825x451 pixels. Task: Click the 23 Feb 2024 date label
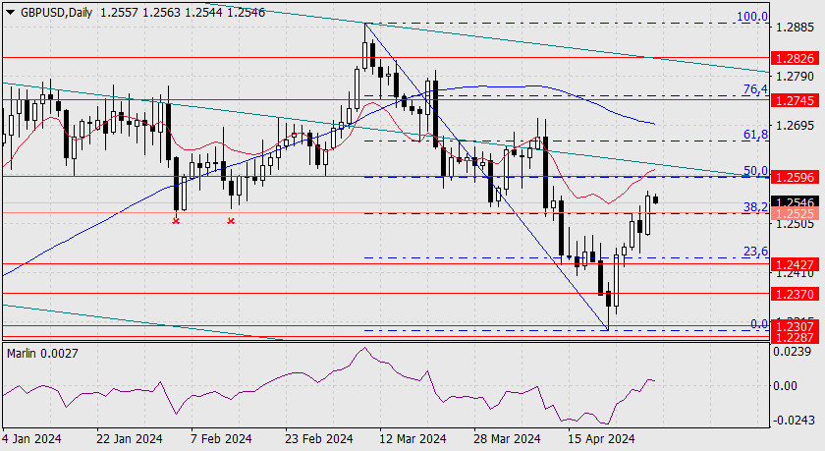pyautogui.click(x=319, y=438)
